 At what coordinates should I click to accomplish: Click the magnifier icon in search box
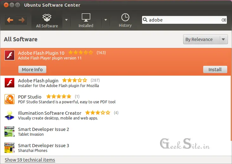click(145, 20)
